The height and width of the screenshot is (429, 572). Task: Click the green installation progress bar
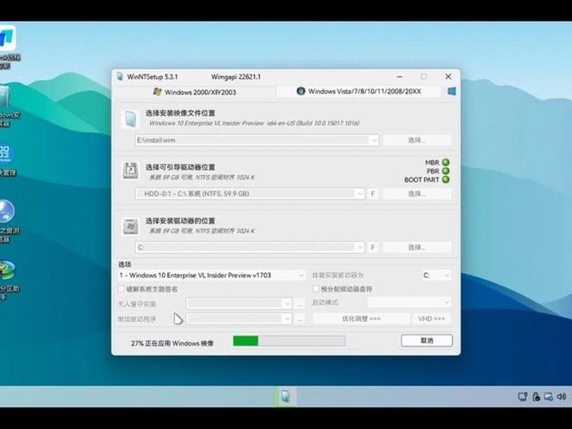click(x=290, y=341)
